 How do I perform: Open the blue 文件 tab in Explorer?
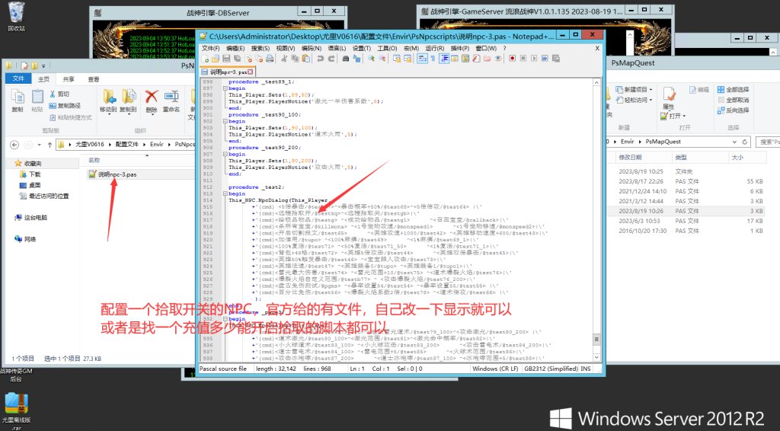pos(18,79)
